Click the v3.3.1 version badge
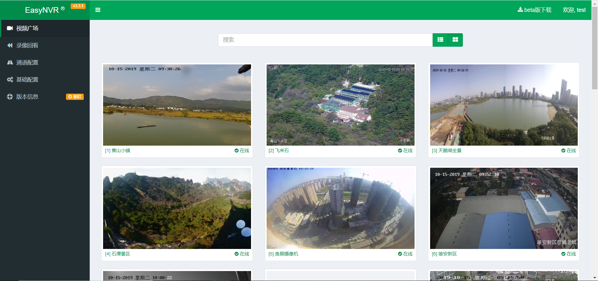Viewport: 598px width, 281px height. (x=78, y=6)
